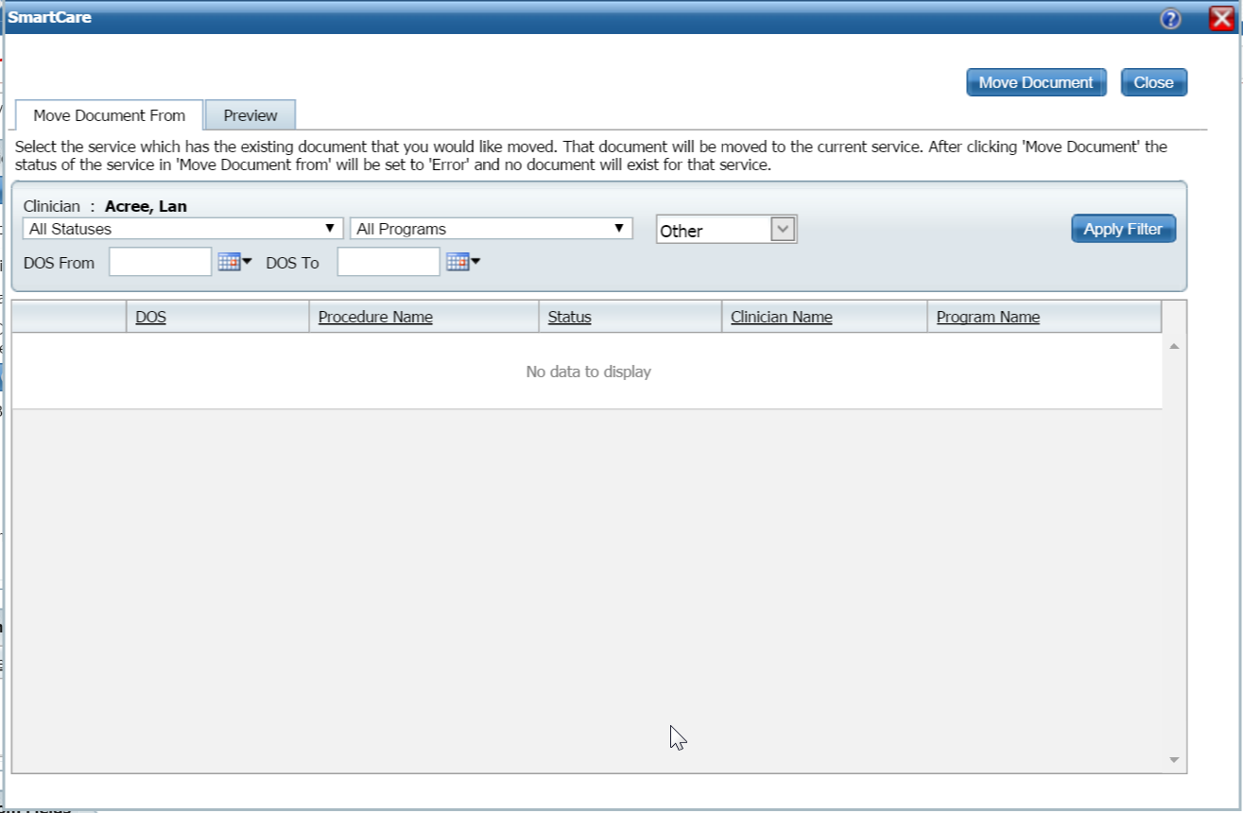Click the scrollbar up arrow in the grid
The height and width of the screenshot is (813, 1243).
[1174, 347]
